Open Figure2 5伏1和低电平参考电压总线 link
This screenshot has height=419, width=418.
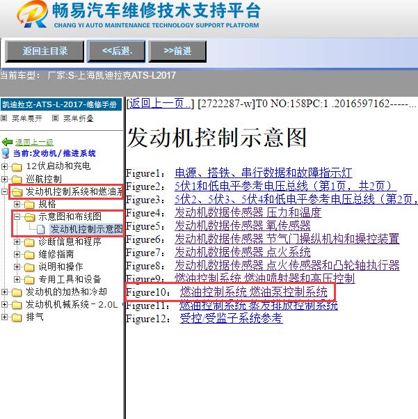coord(286,186)
